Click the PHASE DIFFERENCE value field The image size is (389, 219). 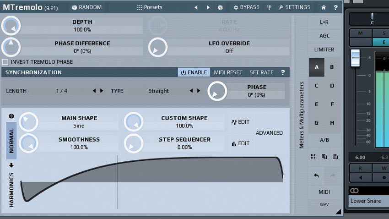(x=82, y=51)
